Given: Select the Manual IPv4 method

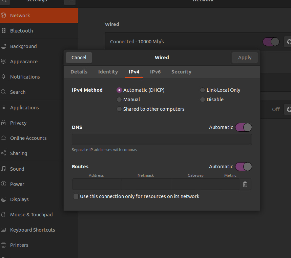Looking at the screenshot, I should (119, 100).
